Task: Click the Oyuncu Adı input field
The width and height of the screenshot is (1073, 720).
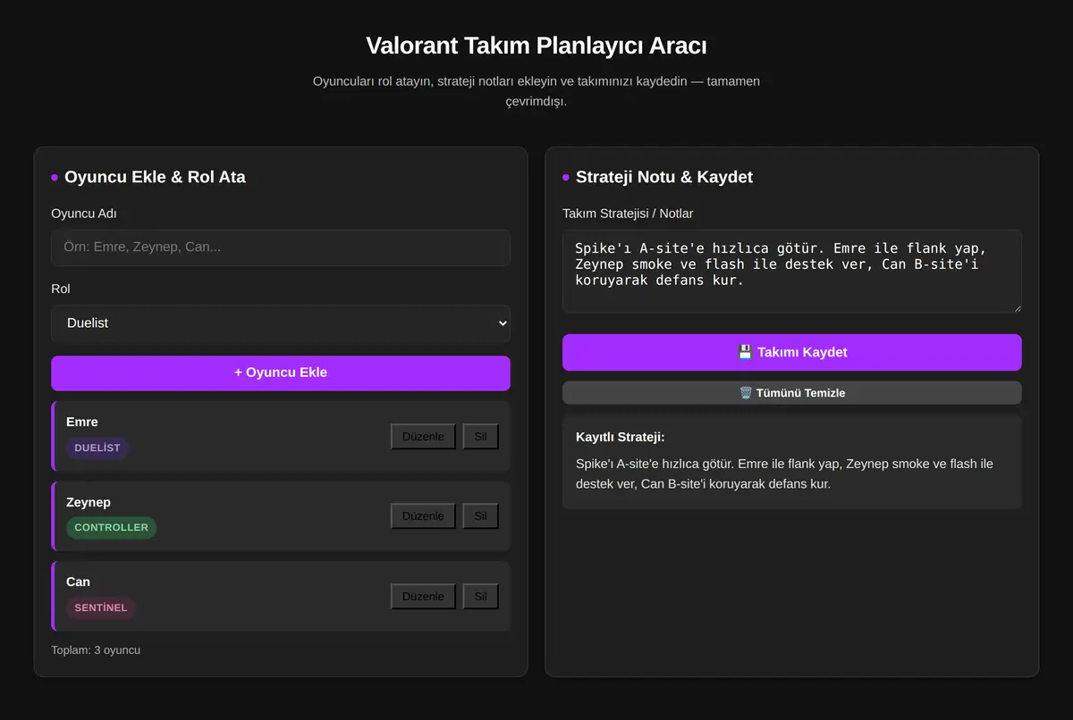Action: [281, 247]
